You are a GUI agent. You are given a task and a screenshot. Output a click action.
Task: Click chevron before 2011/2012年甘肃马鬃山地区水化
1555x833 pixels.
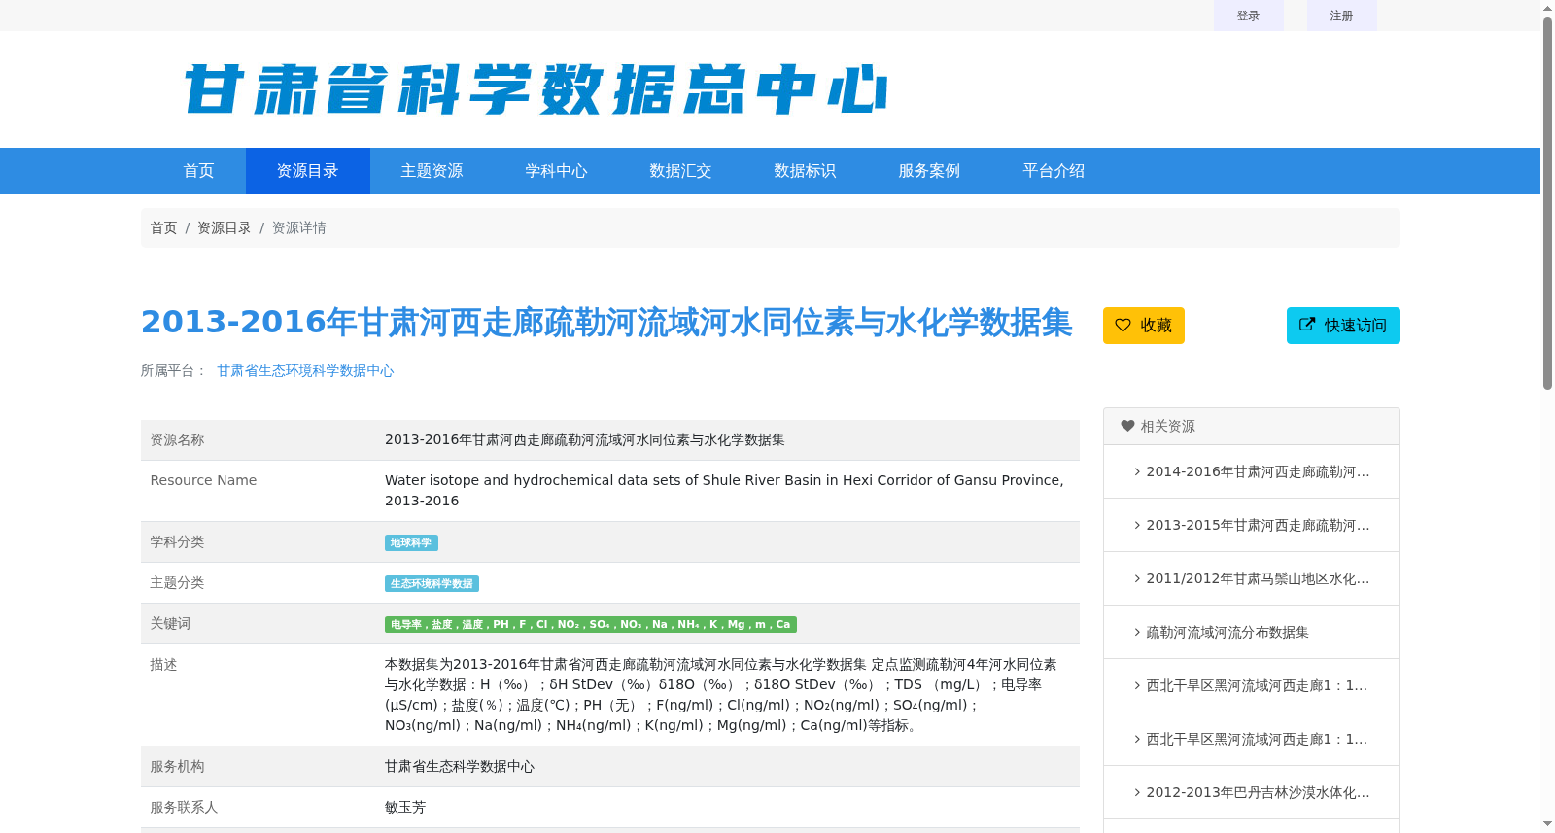coord(1137,578)
